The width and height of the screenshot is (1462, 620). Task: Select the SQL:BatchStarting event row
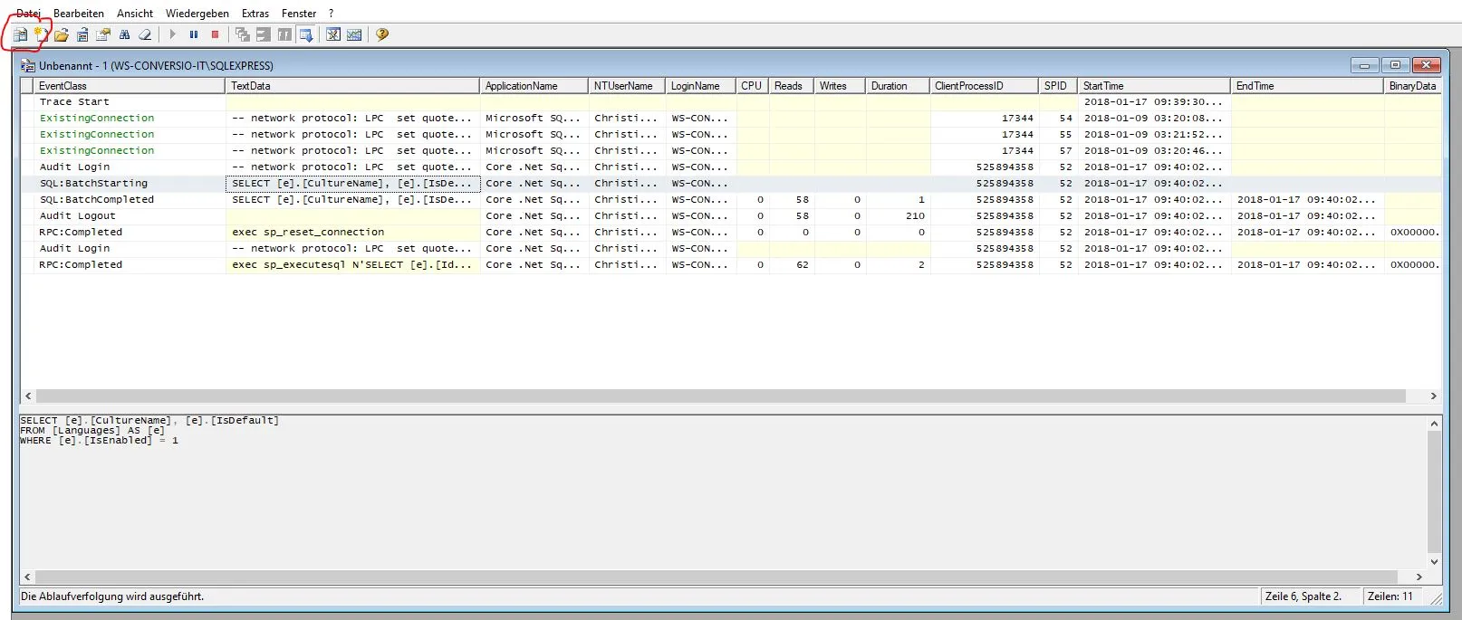coord(730,184)
